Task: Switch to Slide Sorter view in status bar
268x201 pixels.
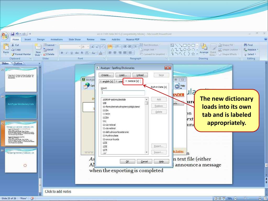Action: [220, 198]
